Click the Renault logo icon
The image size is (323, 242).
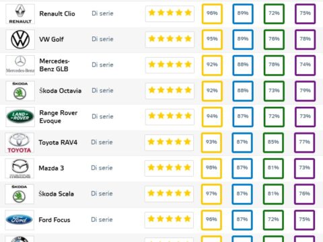[20, 14]
